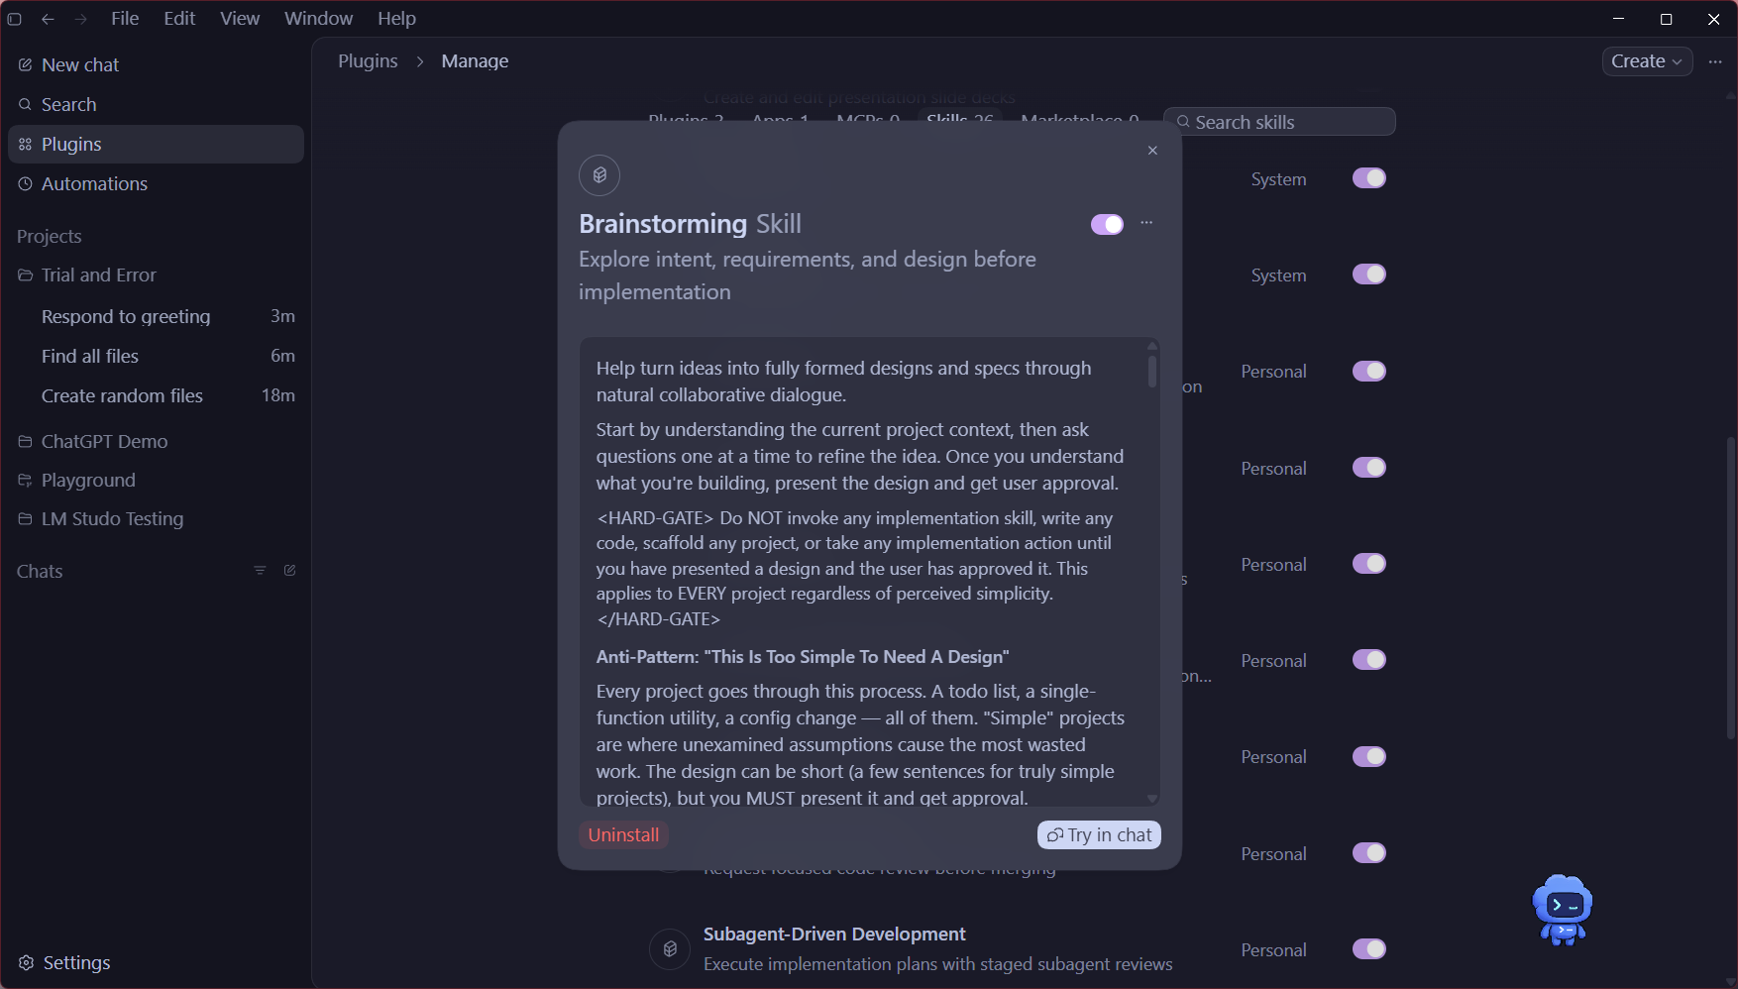The image size is (1738, 989).
Task: Focus the Search skills input field
Action: (1279, 122)
